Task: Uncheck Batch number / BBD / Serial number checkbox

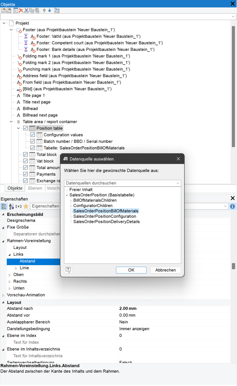Action: click(x=32, y=142)
